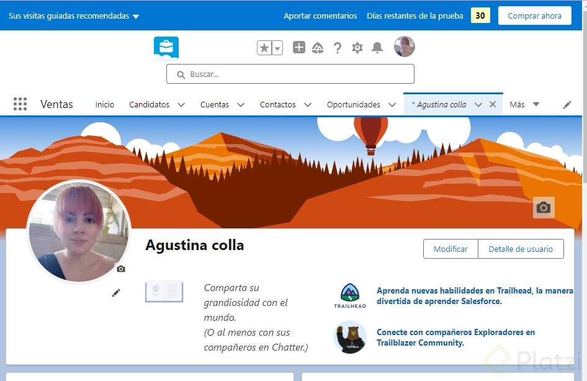The height and width of the screenshot is (381, 587).
Task: Open the Setup gear icon
Action: coord(357,48)
